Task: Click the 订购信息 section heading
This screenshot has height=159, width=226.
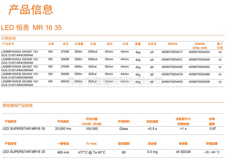Action: coord(8,38)
